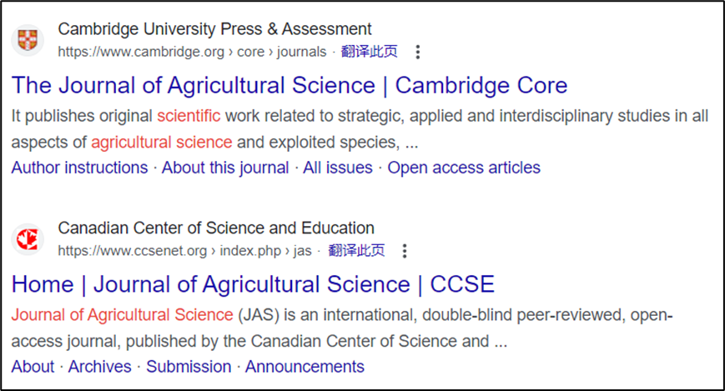725x391 pixels.
Task: Open the About sitelink under CCSE
Action: tap(33, 367)
